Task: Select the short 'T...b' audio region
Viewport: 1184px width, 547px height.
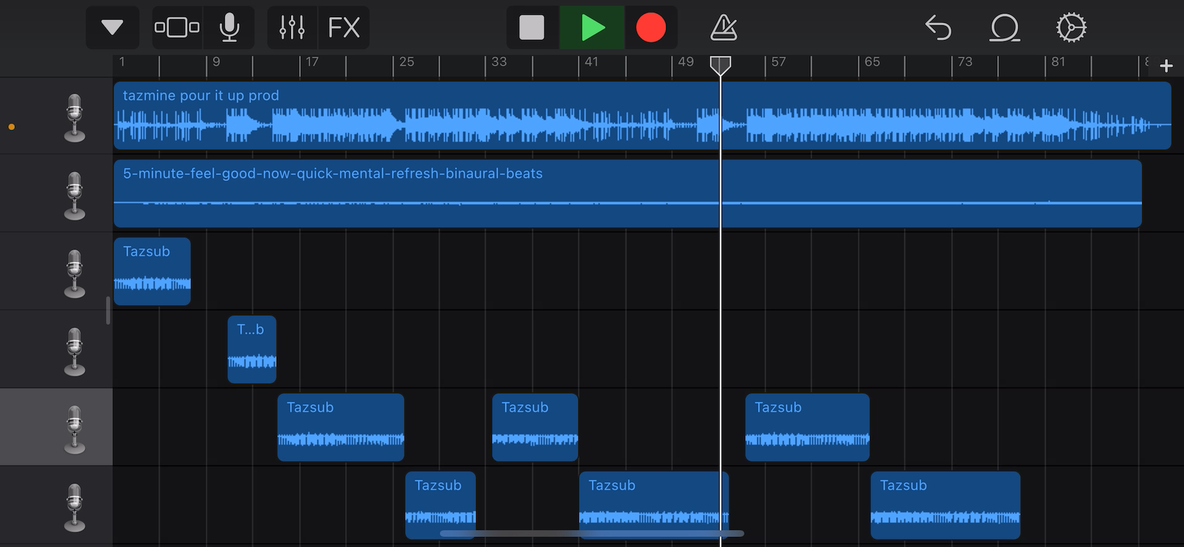Action: 252,350
